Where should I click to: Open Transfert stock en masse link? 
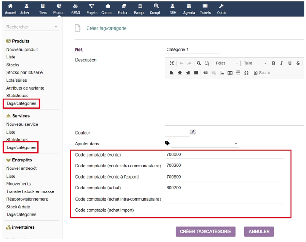pos(30,191)
